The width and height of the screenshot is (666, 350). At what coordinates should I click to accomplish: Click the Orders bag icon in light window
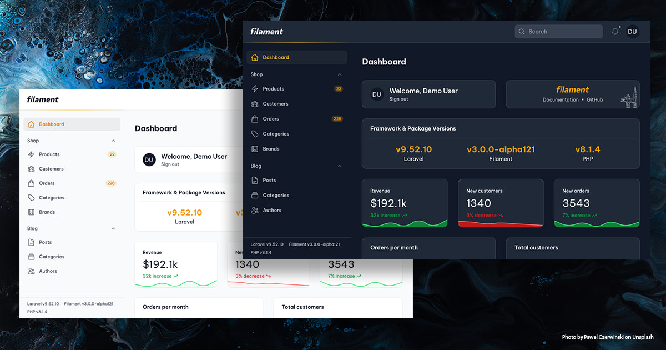(31, 183)
